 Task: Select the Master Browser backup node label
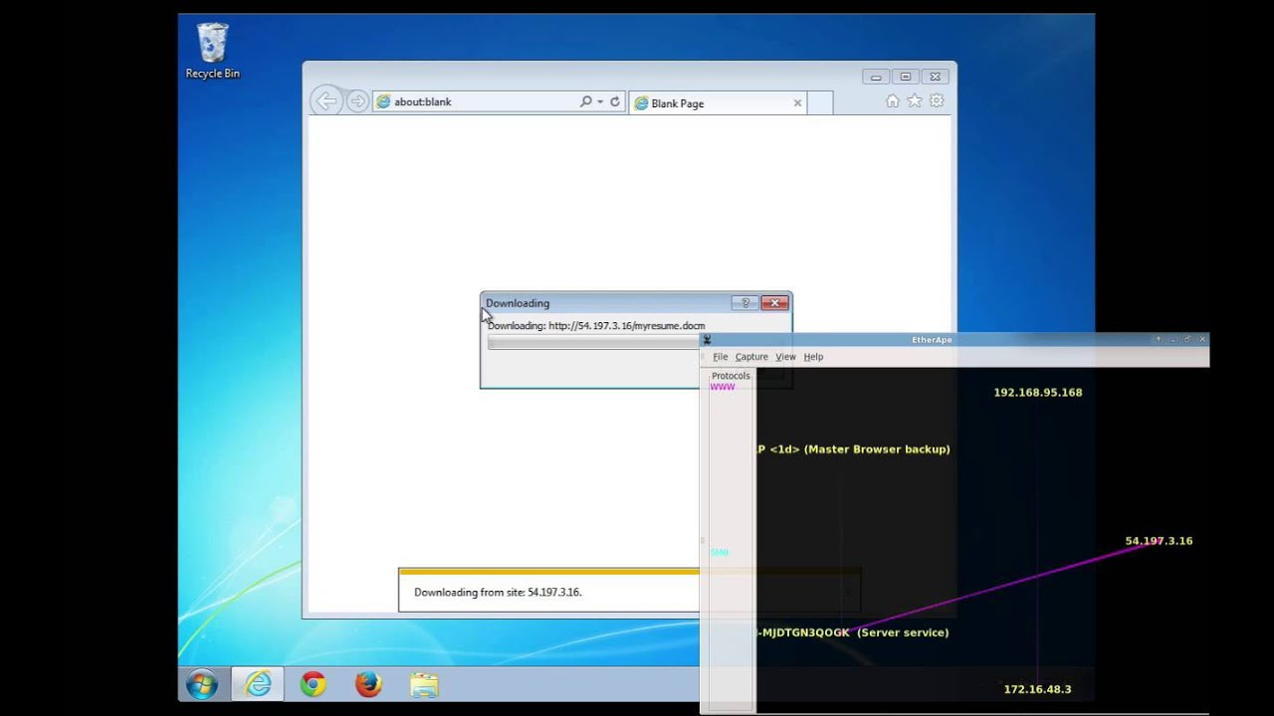point(853,449)
